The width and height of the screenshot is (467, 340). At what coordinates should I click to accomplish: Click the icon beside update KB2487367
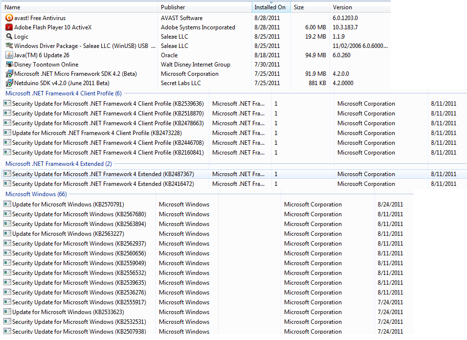[x=7, y=174]
